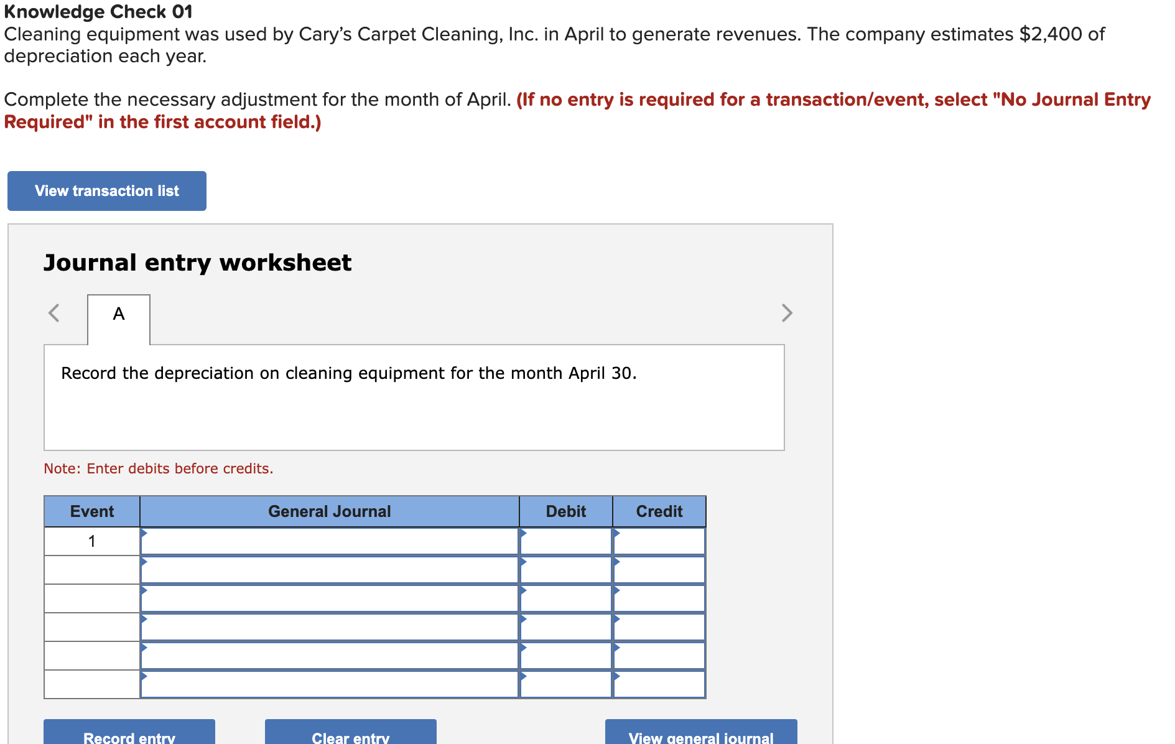Viewport: 1175px width, 744px height.
Task: Click the Record entry button
Action: (x=129, y=737)
